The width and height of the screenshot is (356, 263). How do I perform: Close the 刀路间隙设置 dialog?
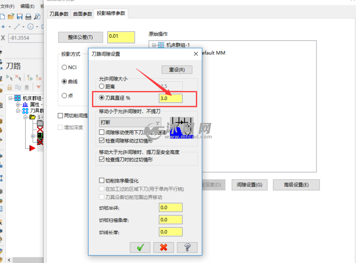[196, 54]
